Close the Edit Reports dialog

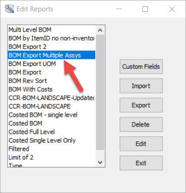point(172,9)
